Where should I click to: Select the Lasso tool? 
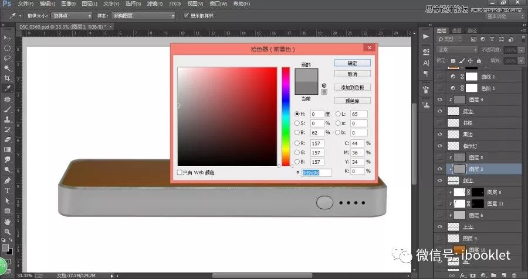pyautogui.click(x=8, y=58)
